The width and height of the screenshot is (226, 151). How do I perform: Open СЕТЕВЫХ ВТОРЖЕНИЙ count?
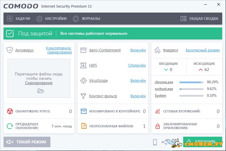coord(218,111)
